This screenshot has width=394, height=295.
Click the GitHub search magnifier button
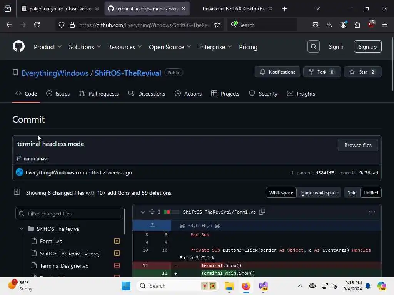pos(313,46)
